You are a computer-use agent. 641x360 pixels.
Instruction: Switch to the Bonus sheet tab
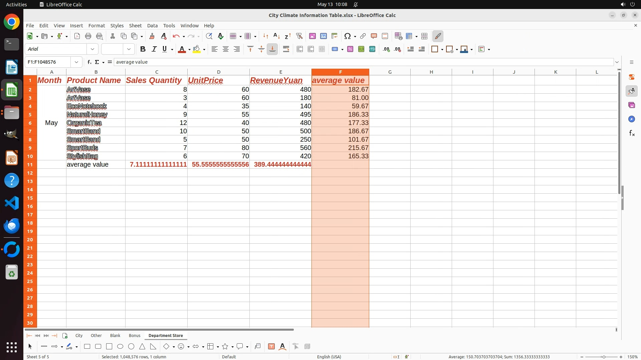tap(135, 335)
